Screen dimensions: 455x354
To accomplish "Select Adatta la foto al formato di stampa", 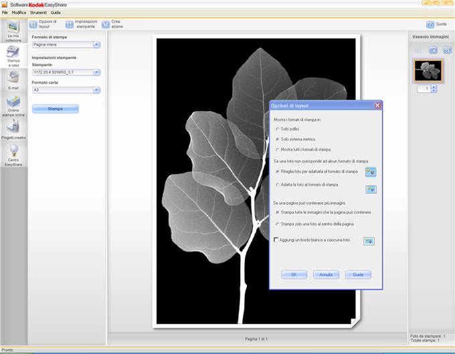I will [278, 185].
